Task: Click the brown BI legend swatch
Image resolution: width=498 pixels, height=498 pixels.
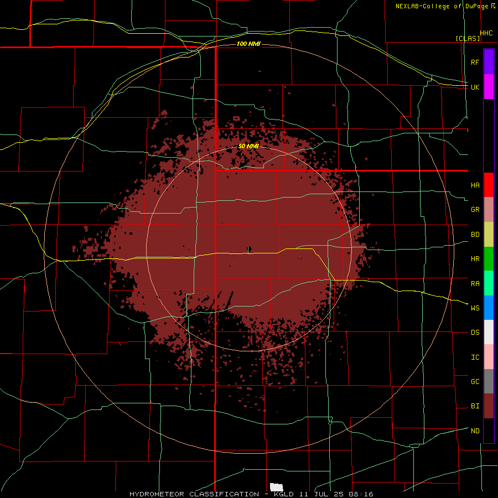Action: [x=489, y=406]
